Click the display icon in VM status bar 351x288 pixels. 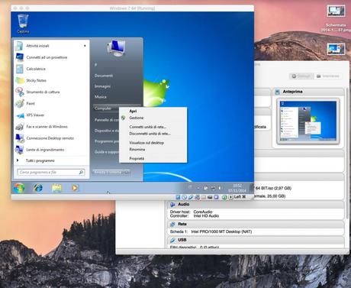tap(210, 197)
